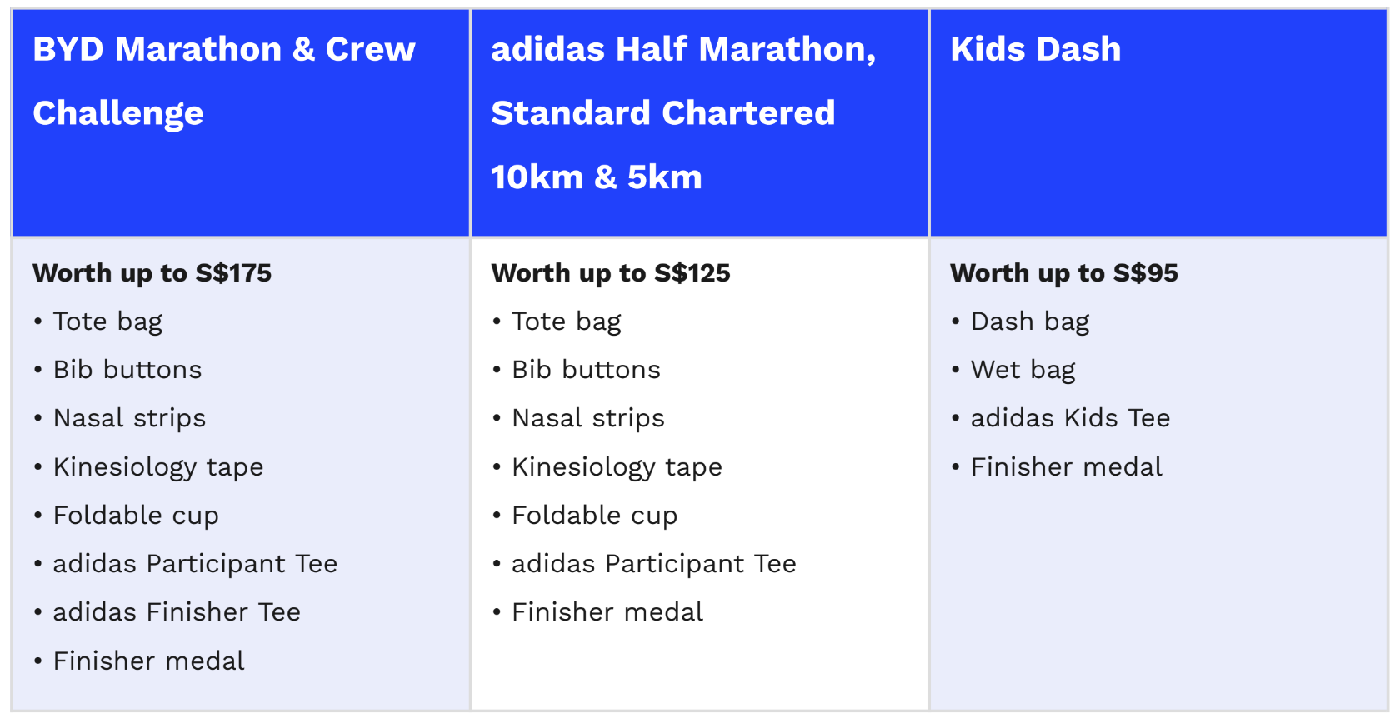Click Dash bag in Kids Dash column

click(x=1030, y=322)
